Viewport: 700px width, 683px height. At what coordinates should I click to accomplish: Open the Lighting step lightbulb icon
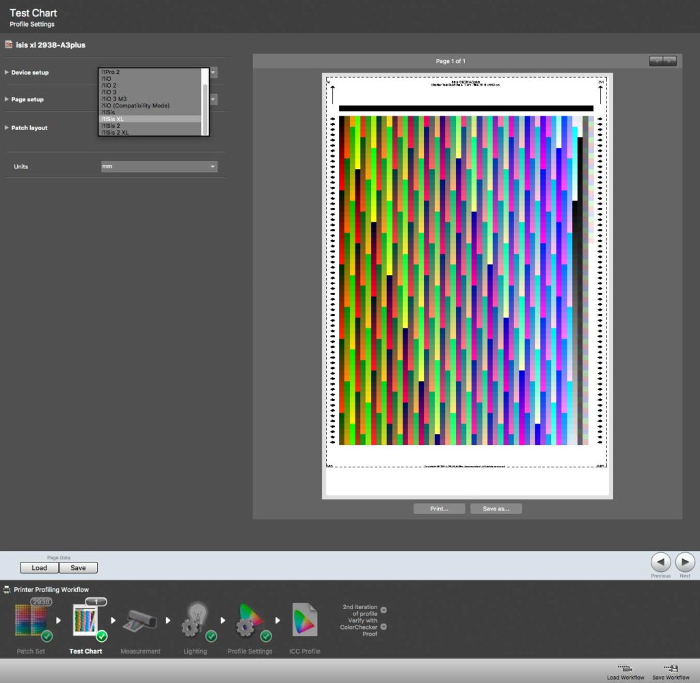pos(196,620)
